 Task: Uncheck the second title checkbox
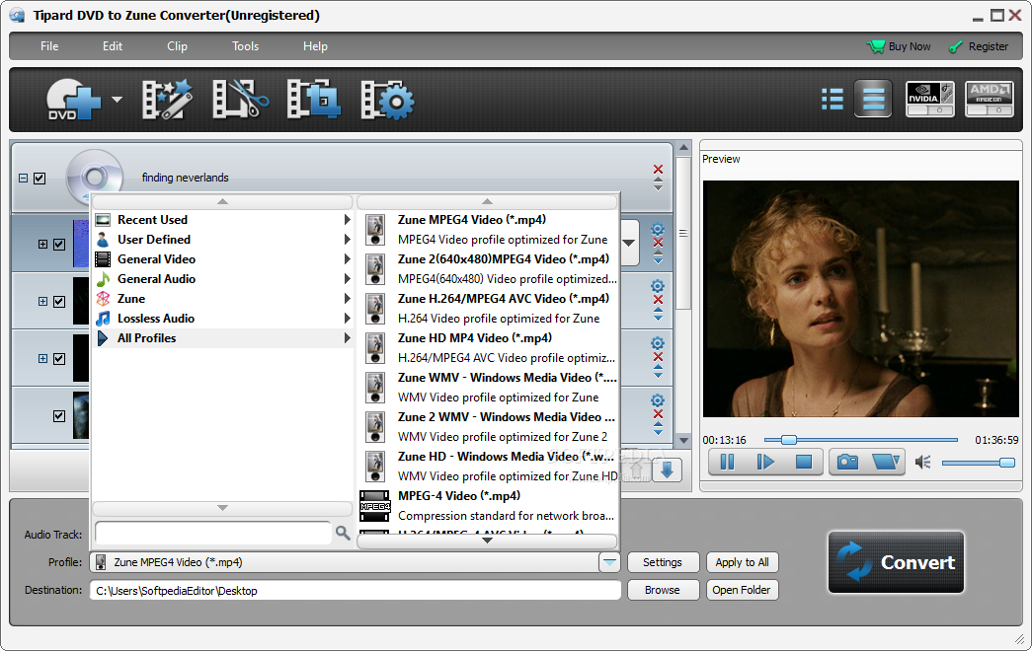pos(59,301)
